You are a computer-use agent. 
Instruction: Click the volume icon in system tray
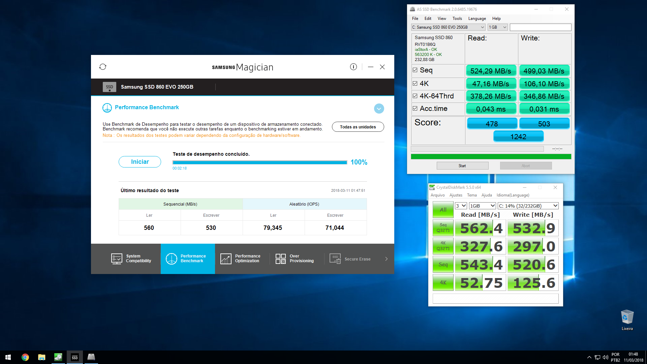pos(605,357)
